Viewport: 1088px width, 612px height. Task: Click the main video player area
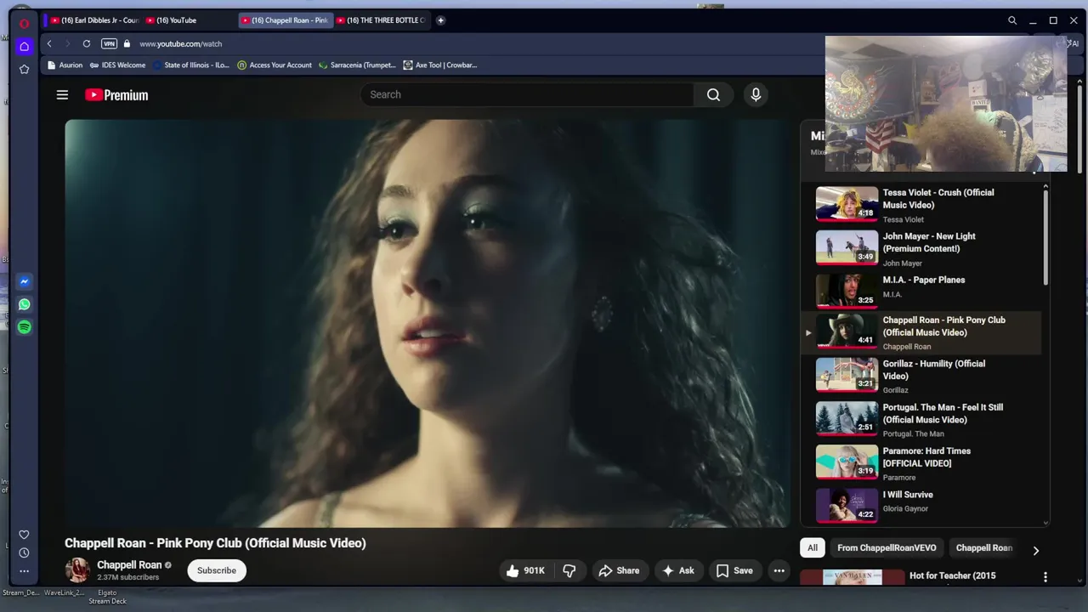tap(428, 323)
